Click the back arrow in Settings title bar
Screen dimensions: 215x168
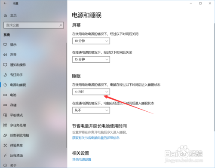[5, 3]
